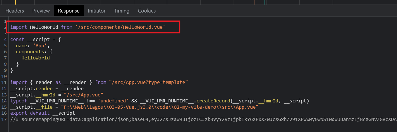Open the Cookies tab
The image size is (397, 132).
147,11
